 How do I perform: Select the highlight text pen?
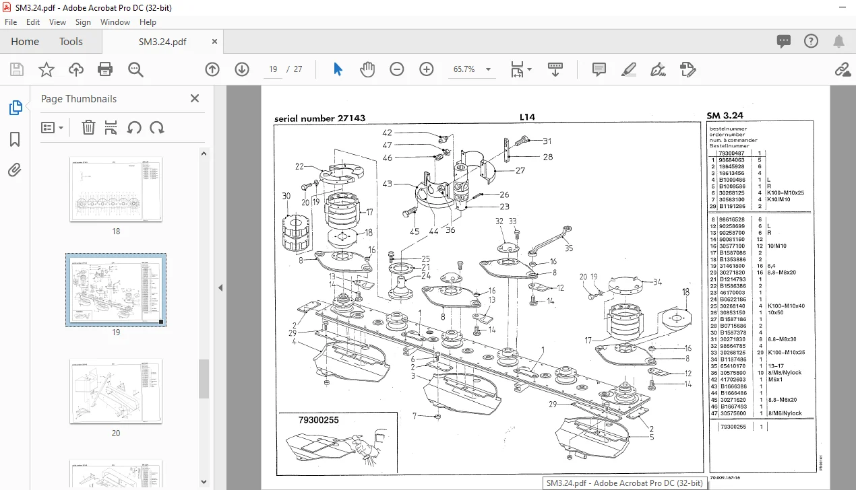click(628, 69)
